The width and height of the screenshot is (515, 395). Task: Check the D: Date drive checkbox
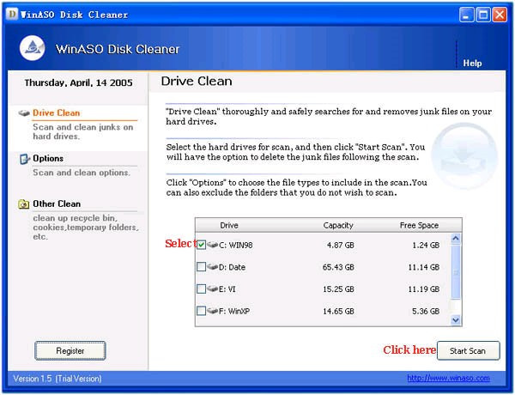click(x=202, y=266)
